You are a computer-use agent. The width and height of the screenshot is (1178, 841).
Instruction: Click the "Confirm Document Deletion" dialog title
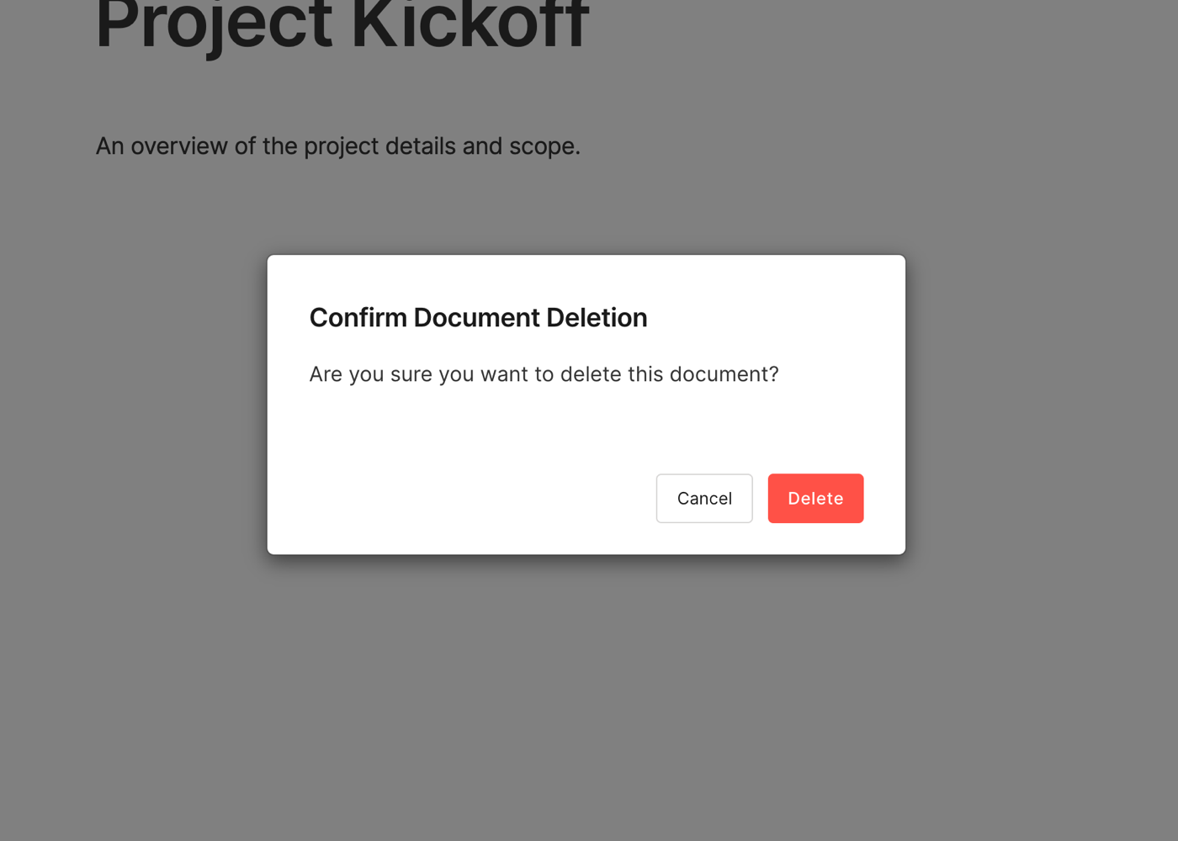click(x=478, y=318)
